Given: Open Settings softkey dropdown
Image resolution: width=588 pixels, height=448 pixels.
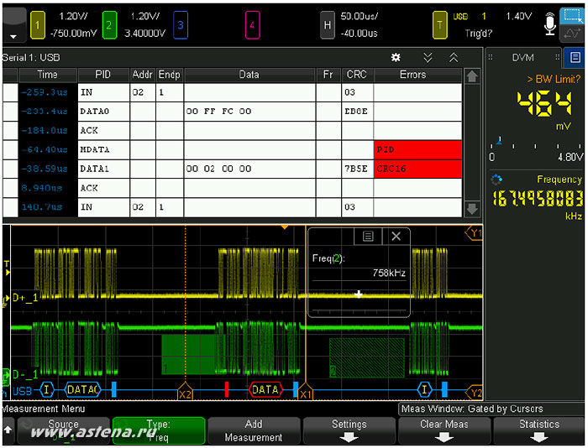Looking at the screenshot, I should (349, 430).
